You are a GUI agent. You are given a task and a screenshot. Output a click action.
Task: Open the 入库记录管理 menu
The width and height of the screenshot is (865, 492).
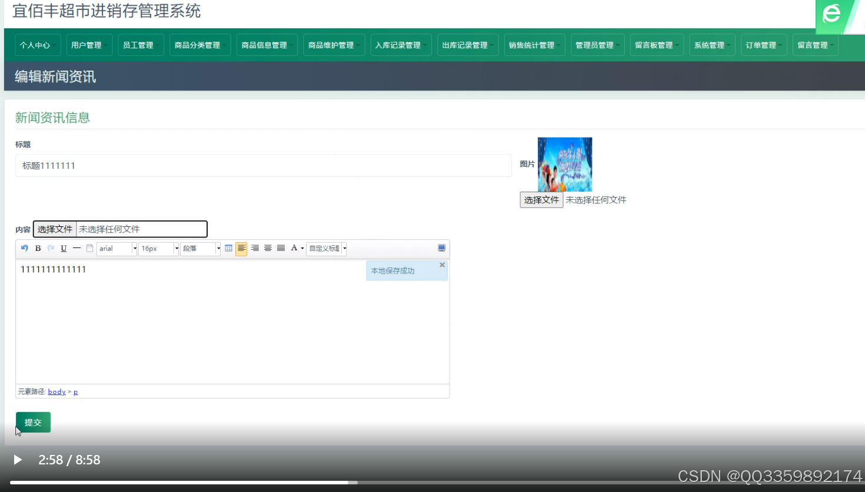pos(401,45)
